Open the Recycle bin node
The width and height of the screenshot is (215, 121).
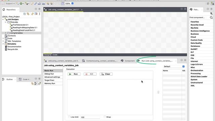(13, 49)
